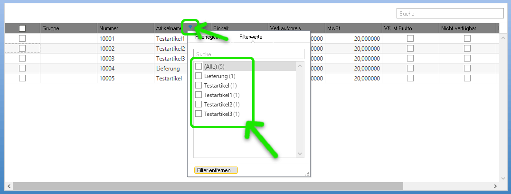Sort by the MwSt column header
The width and height of the screenshot is (511, 194).
(x=353, y=28)
